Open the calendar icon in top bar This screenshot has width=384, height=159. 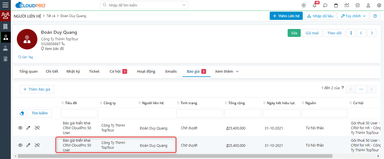(336, 5)
